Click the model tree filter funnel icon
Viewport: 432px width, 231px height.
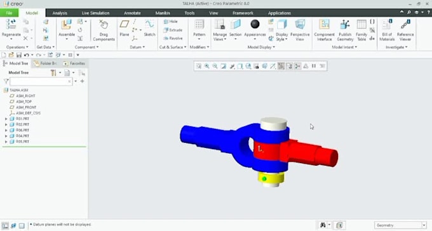(6, 81)
